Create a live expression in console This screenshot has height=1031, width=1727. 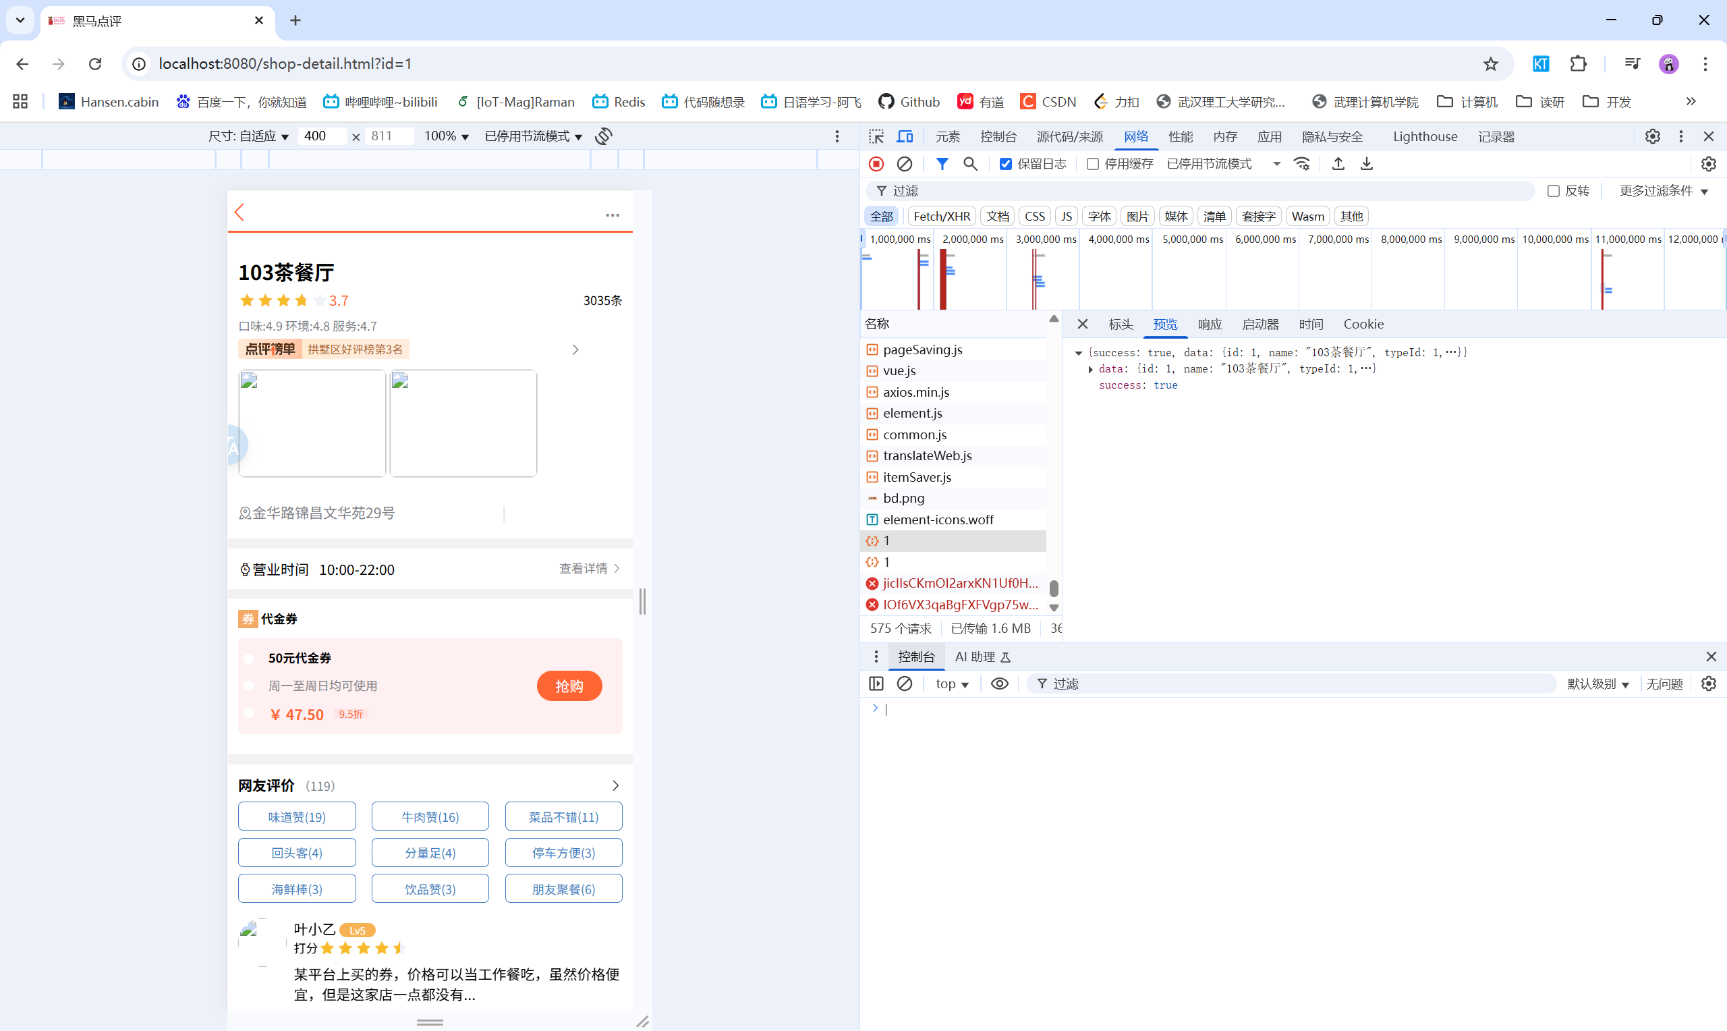click(999, 684)
